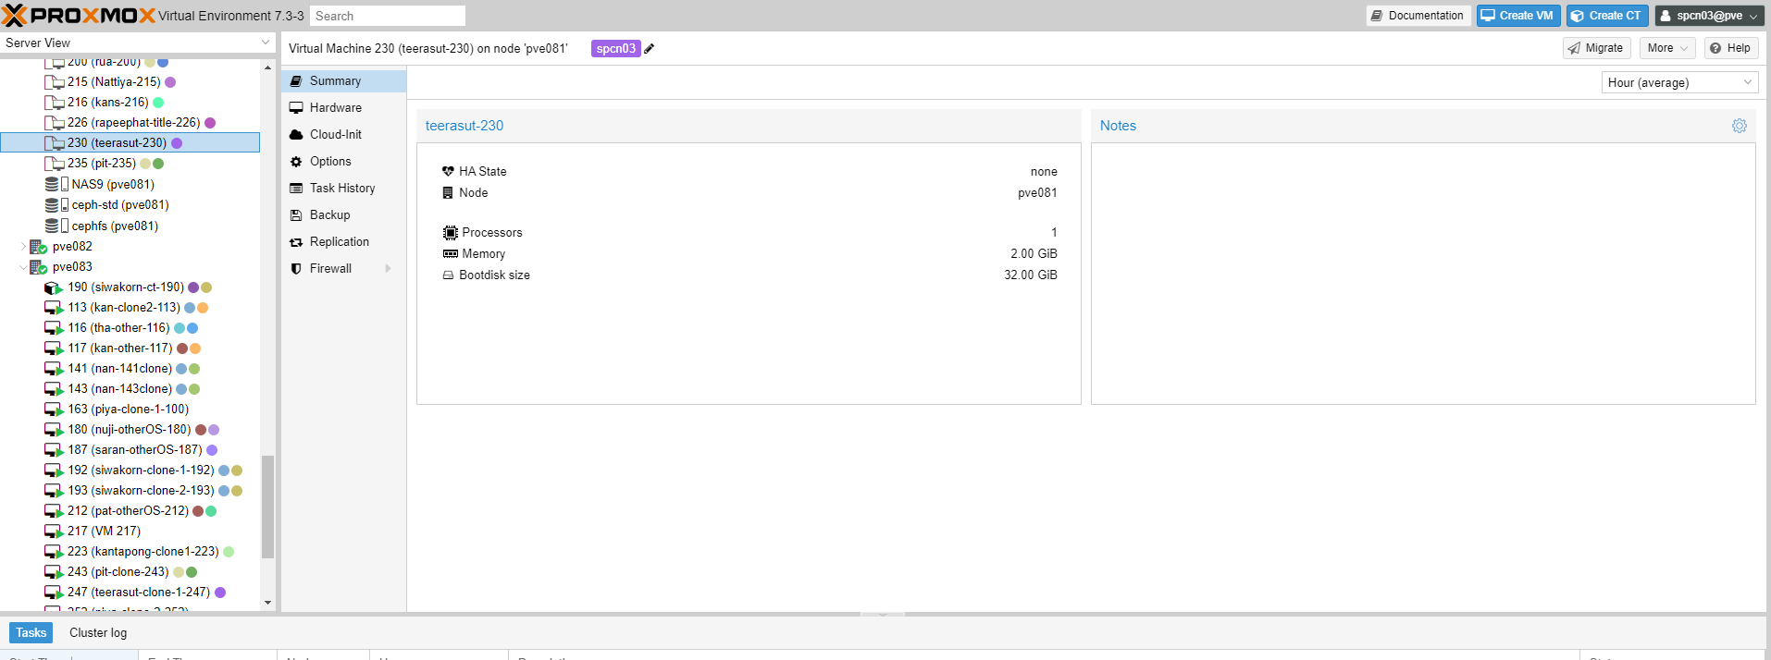Click the running VM icon for 117 (kan-other-117)
Screen dimensions: 1771x660
pos(54,348)
